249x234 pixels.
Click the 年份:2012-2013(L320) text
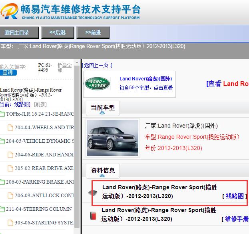(x=173, y=148)
